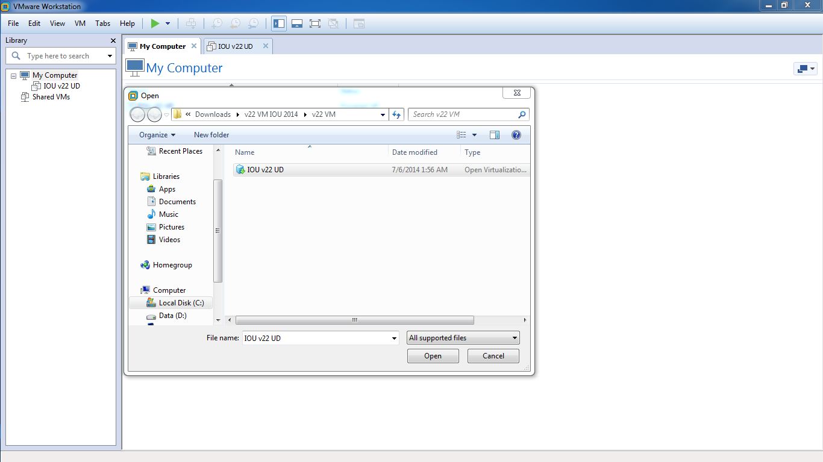Click the Manage Snapshots toolbar icon
This screenshot has height=462, width=823.
click(x=254, y=23)
